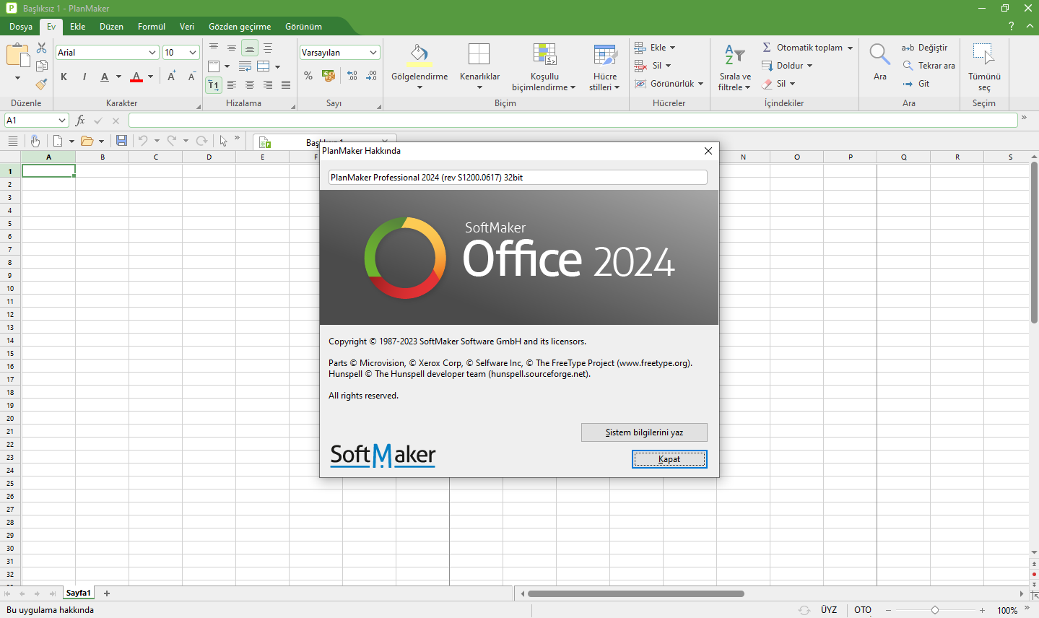Open the Varsayılan number format dropdown

tap(373, 53)
